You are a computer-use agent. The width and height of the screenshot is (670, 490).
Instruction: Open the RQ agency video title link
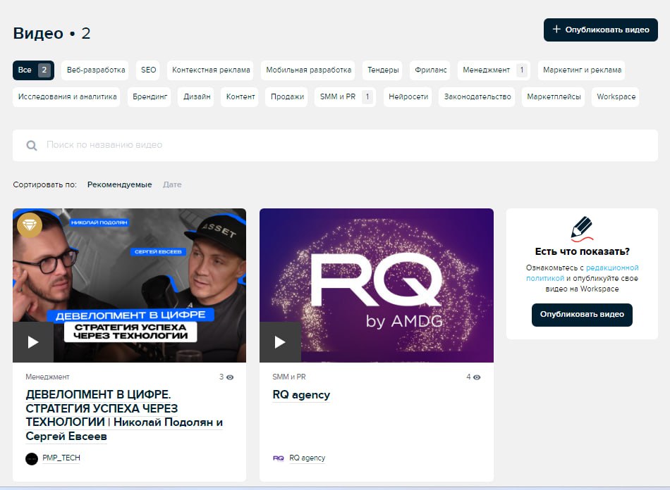301,395
